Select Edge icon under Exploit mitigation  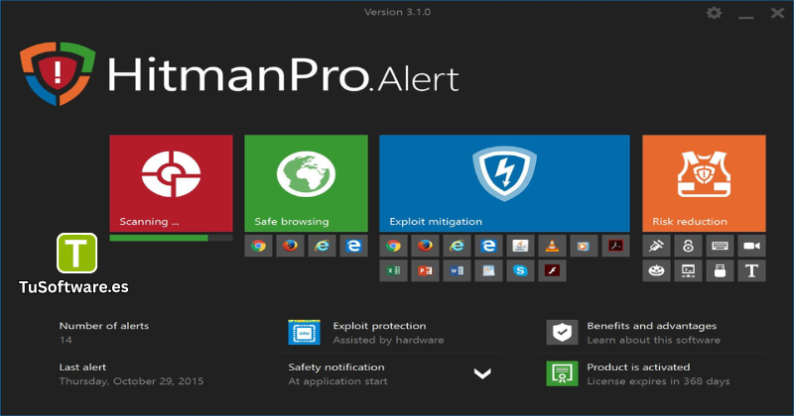tap(488, 247)
